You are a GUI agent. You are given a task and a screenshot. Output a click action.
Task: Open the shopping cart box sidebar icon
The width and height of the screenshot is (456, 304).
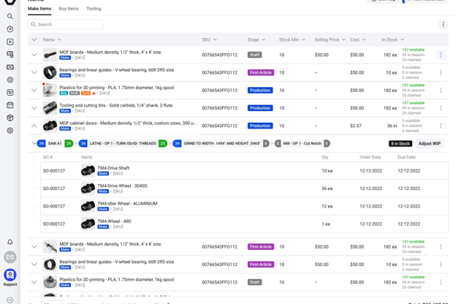click(x=10, y=93)
